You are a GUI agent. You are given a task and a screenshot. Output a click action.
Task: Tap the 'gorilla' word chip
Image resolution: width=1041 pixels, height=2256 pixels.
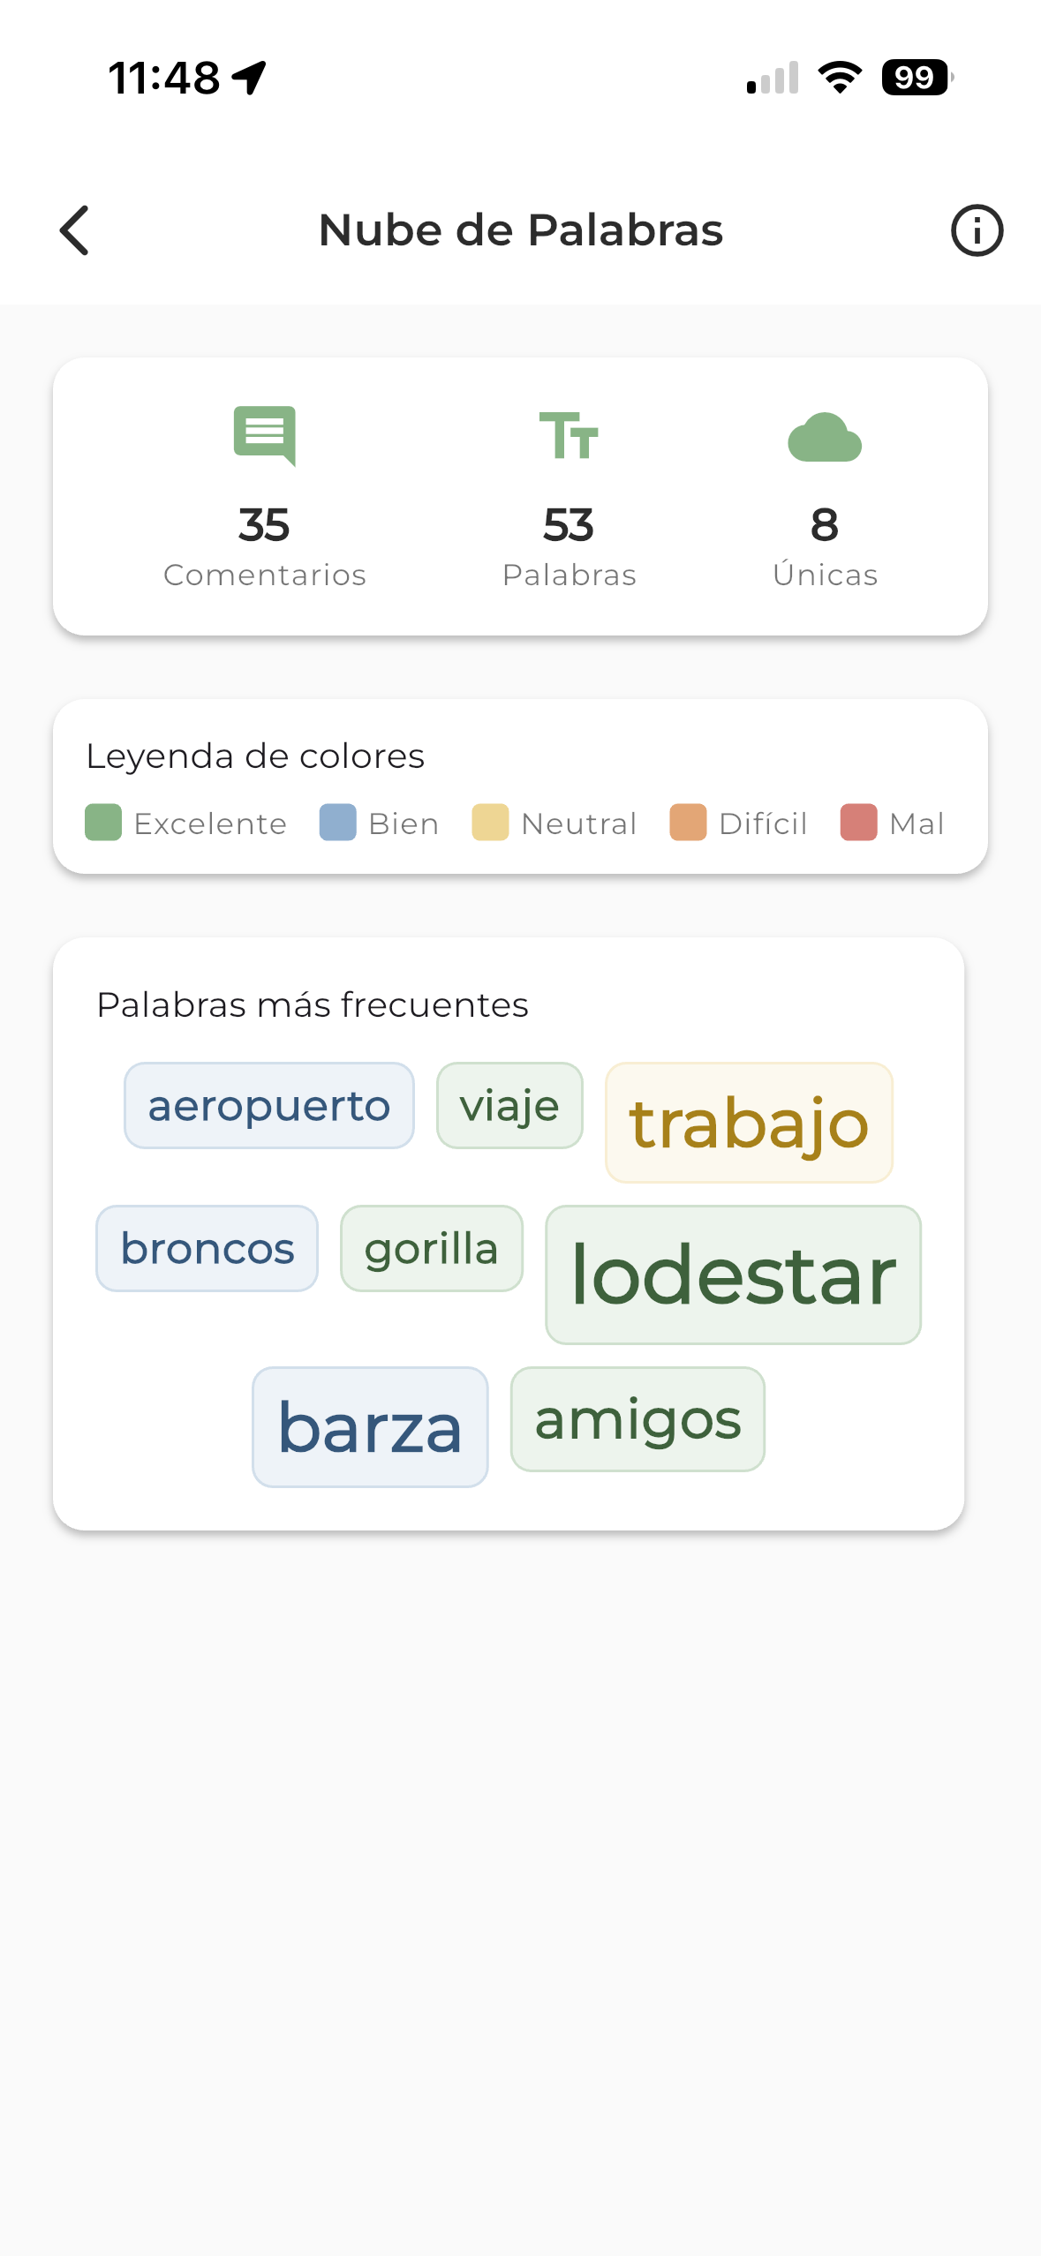click(x=432, y=1248)
